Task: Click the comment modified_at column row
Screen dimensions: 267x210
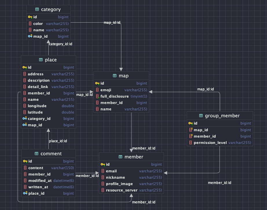Action: pos(49,180)
